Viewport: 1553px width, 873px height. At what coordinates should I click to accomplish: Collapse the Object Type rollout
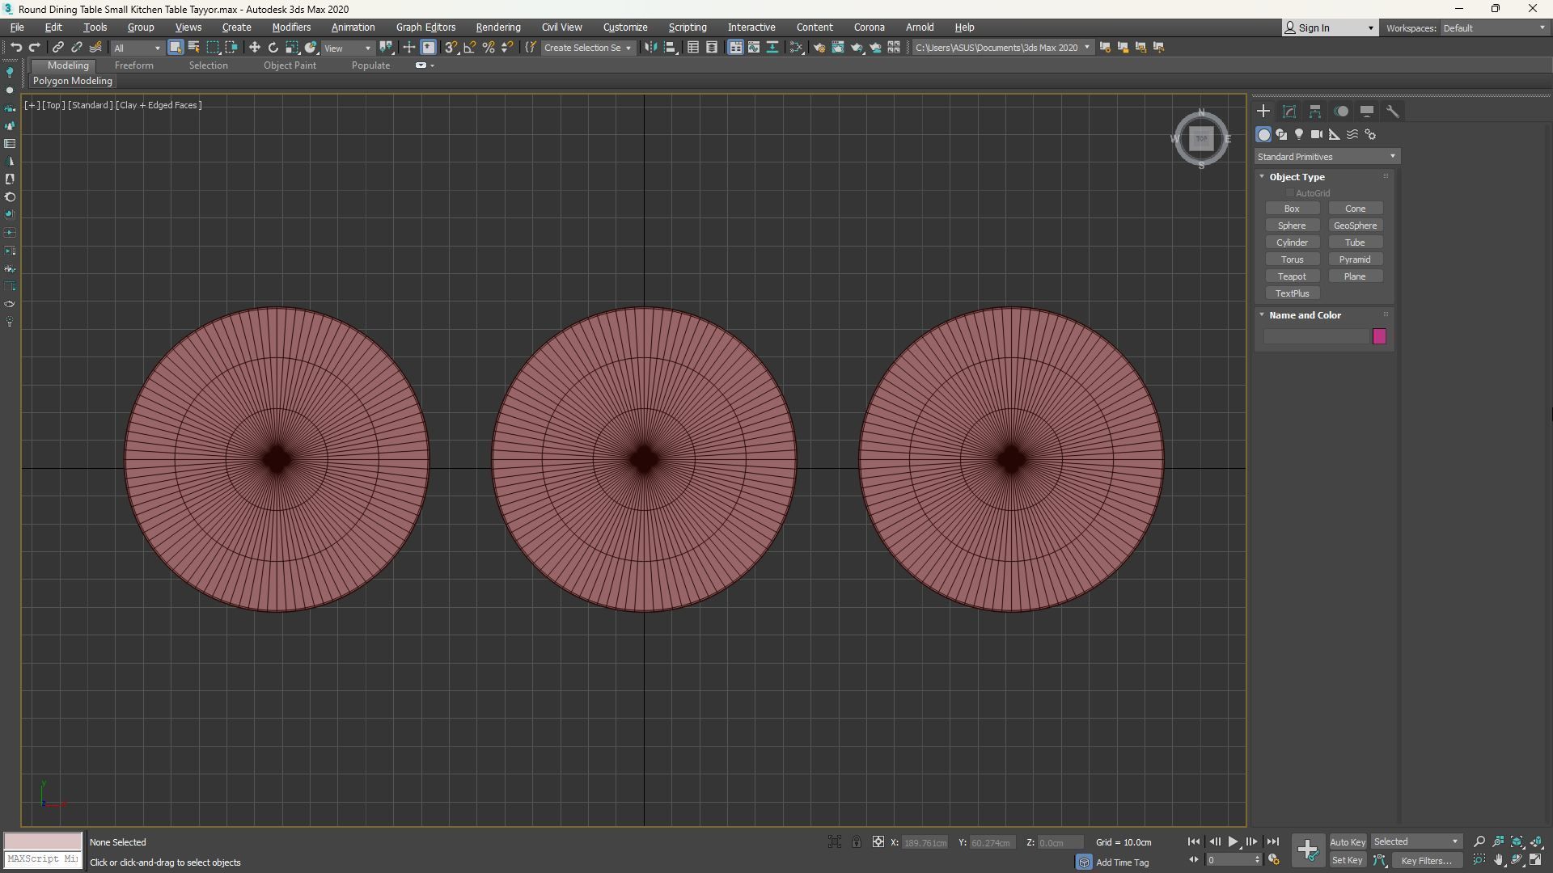click(x=1297, y=177)
